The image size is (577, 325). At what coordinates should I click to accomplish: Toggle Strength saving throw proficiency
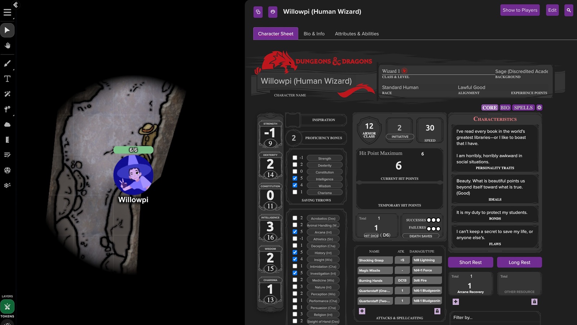click(x=295, y=158)
